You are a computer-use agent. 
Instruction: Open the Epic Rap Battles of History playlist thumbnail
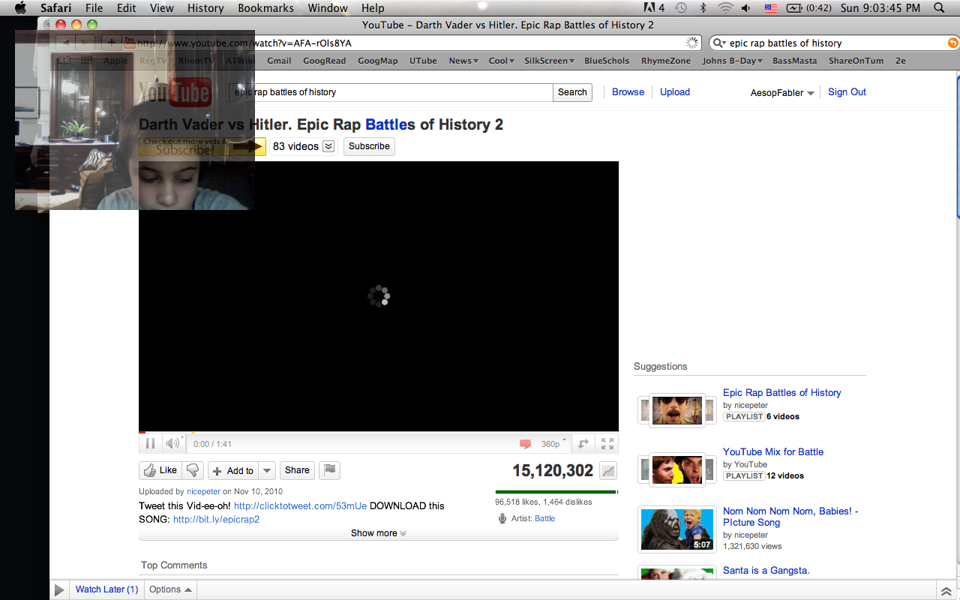coord(677,410)
